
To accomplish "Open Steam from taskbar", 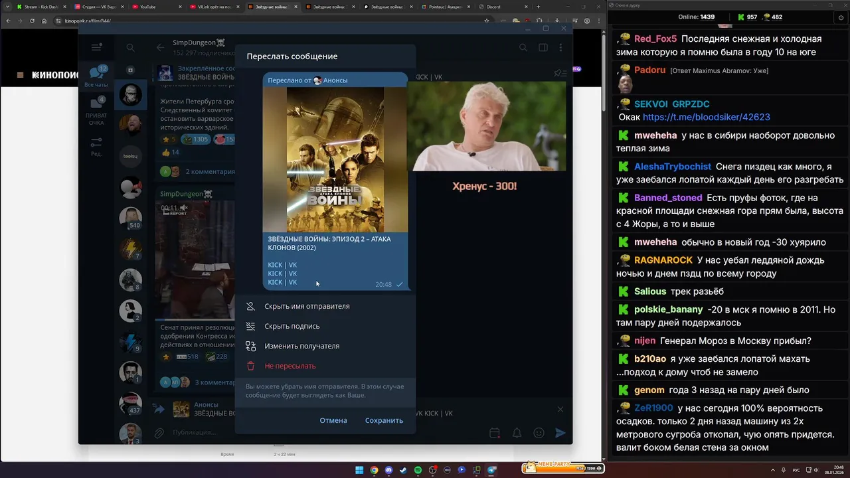I will tap(403, 470).
